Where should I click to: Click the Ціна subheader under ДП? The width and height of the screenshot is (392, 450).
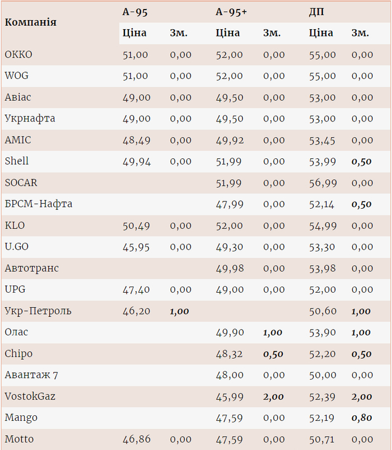321,33
